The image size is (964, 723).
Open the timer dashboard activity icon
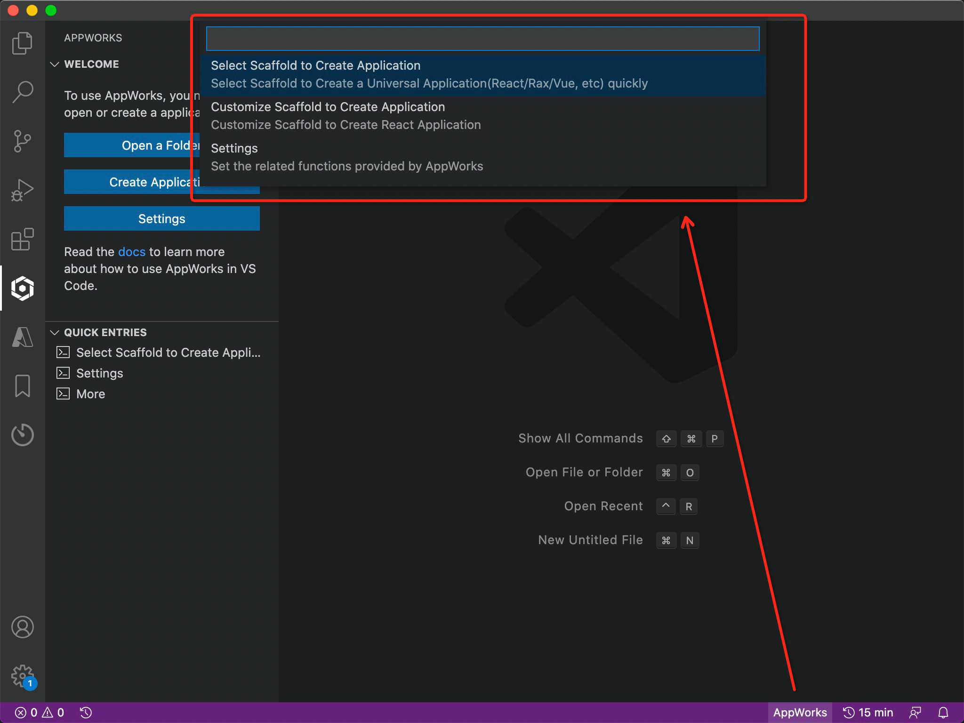click(x=22, y=435)
